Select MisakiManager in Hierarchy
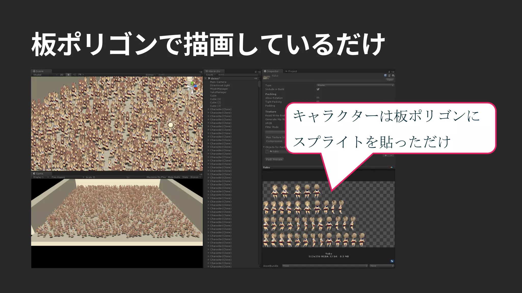This screenshot has width=522, height=293. click(219, 89)
